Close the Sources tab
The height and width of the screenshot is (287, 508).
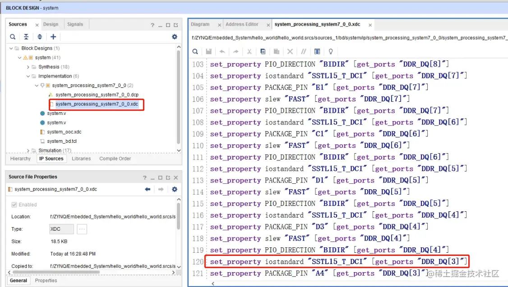tap(37, 25)
